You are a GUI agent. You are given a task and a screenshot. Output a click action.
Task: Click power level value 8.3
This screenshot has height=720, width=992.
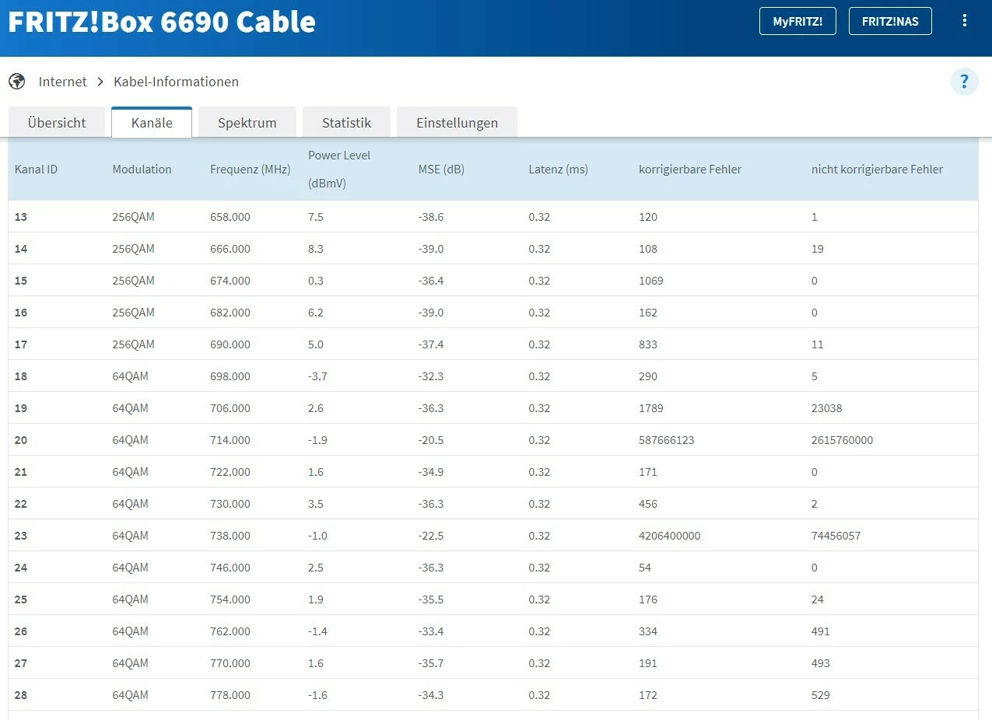tap(316, 249)
